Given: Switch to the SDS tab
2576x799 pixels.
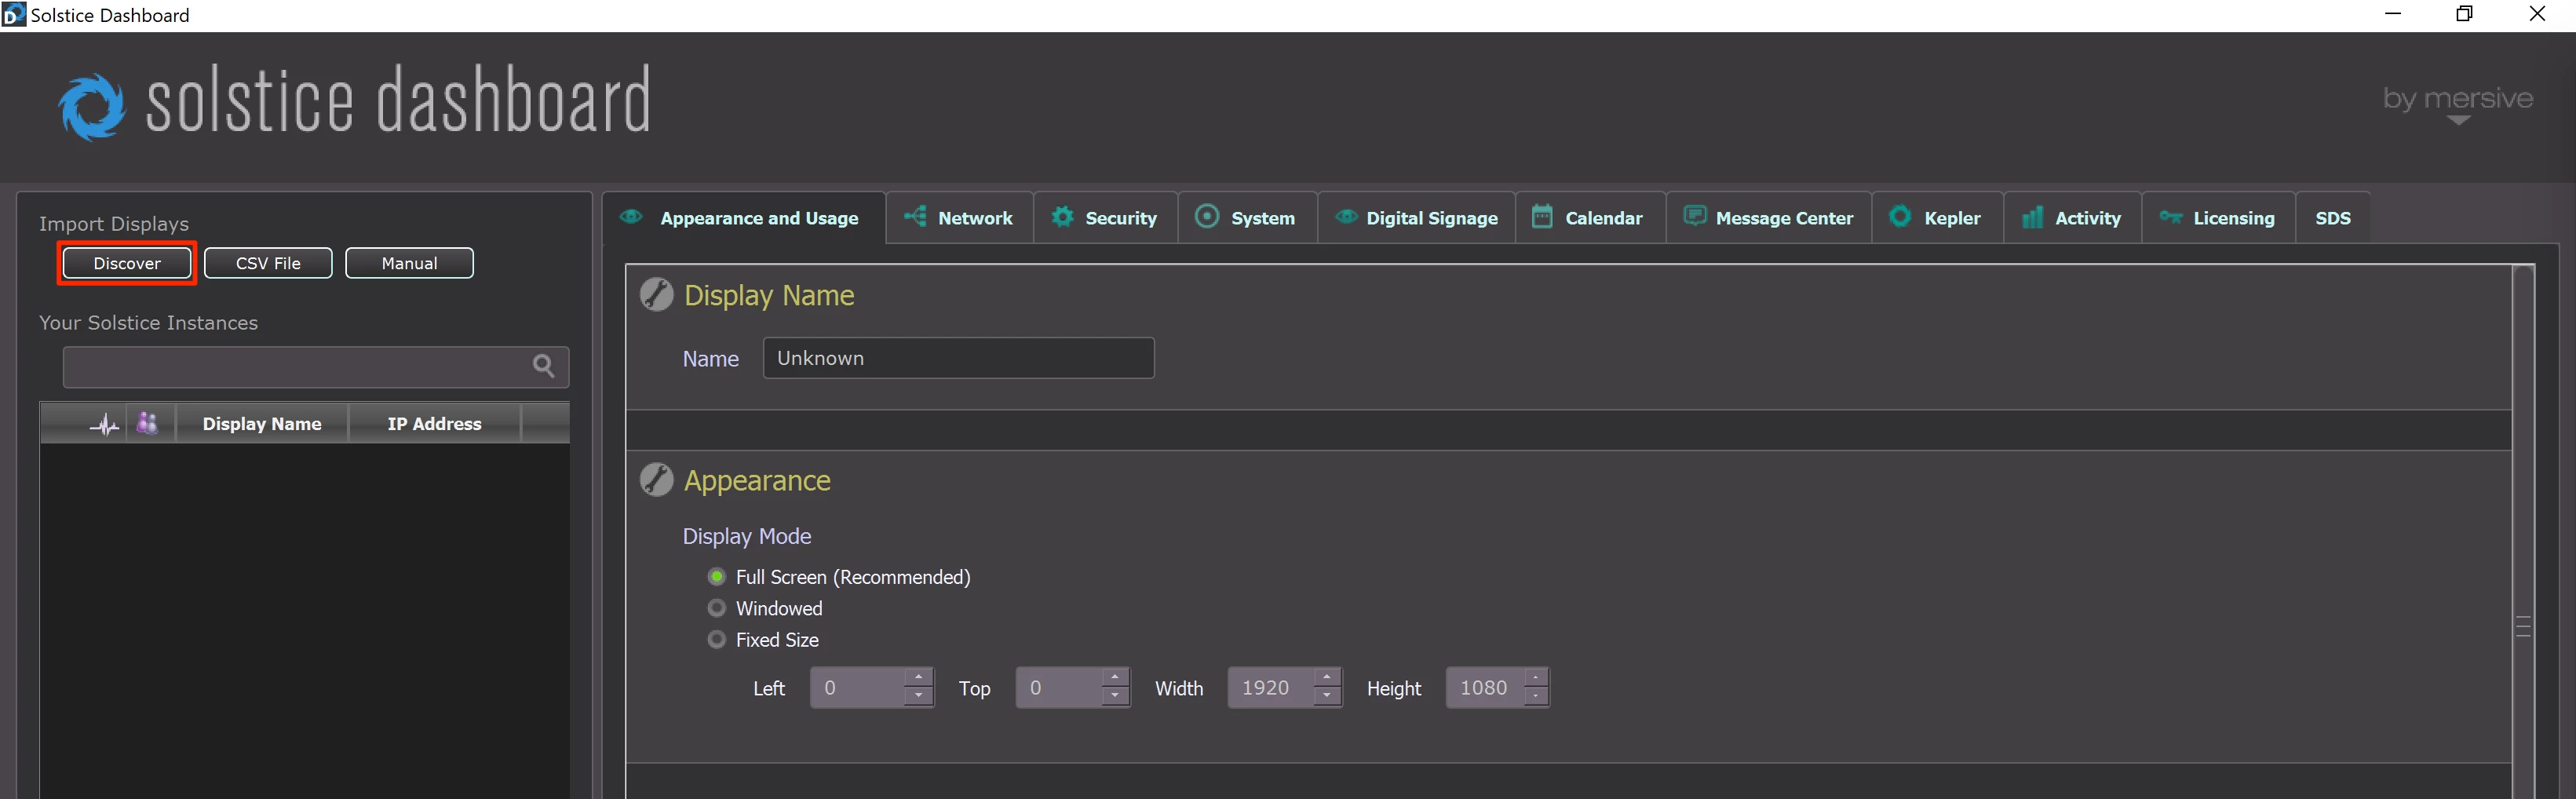Looking at the screenshot, I should (2333, 218).
